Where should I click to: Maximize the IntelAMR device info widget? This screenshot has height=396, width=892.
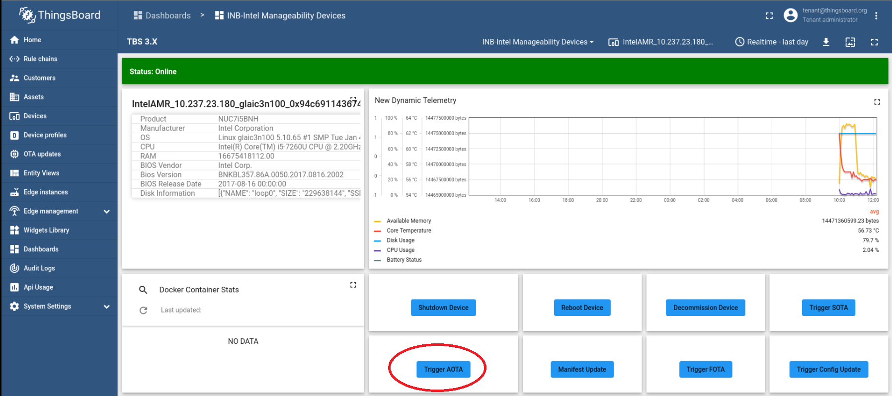[353, 99]
